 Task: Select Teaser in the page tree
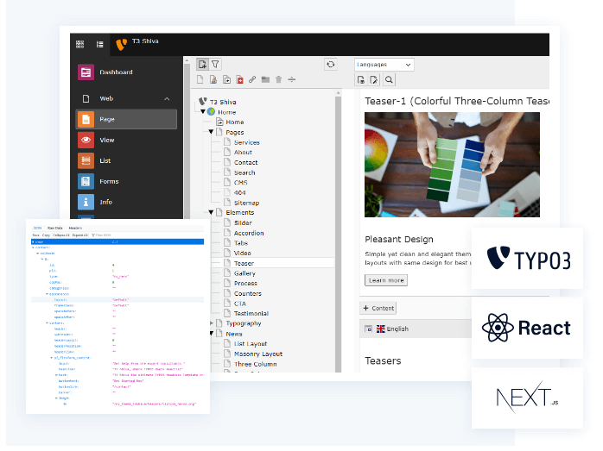click(x=244, y=263)
